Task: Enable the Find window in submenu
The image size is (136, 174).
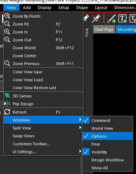Action: [108, 144]
